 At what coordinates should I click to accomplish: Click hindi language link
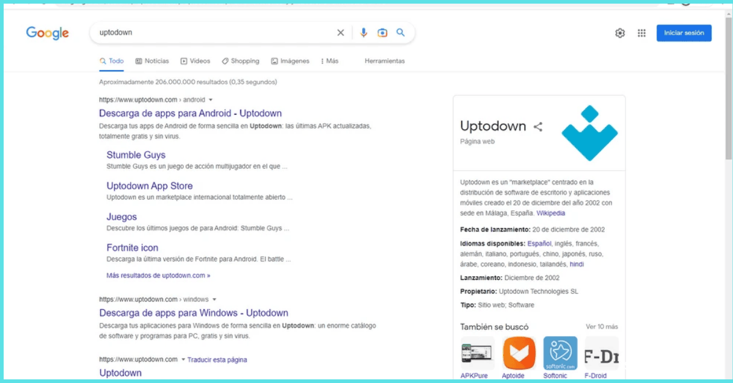(x=577, y=265)
